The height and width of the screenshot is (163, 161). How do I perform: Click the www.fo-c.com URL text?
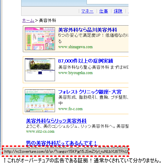pos(70,109)
